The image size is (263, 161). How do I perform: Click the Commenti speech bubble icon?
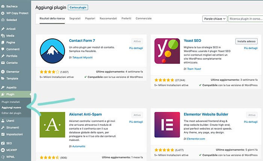click(x=3, y=49)
